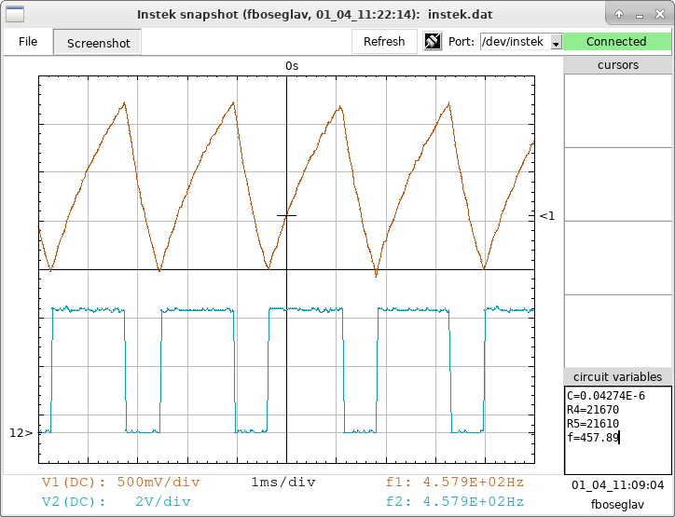Open the File menu
This screenshot has width=675, height=517.
pos(28,42)
